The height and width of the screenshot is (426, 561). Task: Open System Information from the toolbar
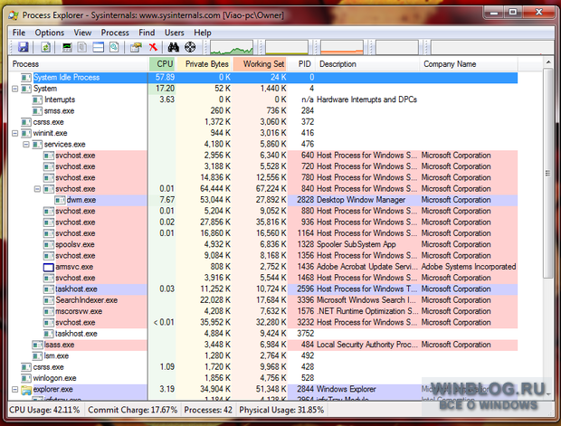tap(67, 47)
